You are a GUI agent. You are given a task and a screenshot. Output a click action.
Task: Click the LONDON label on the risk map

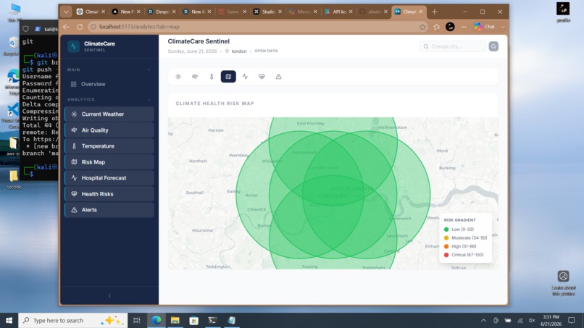332,195
